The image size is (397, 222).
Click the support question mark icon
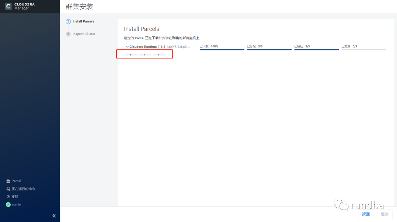[8, 197]
